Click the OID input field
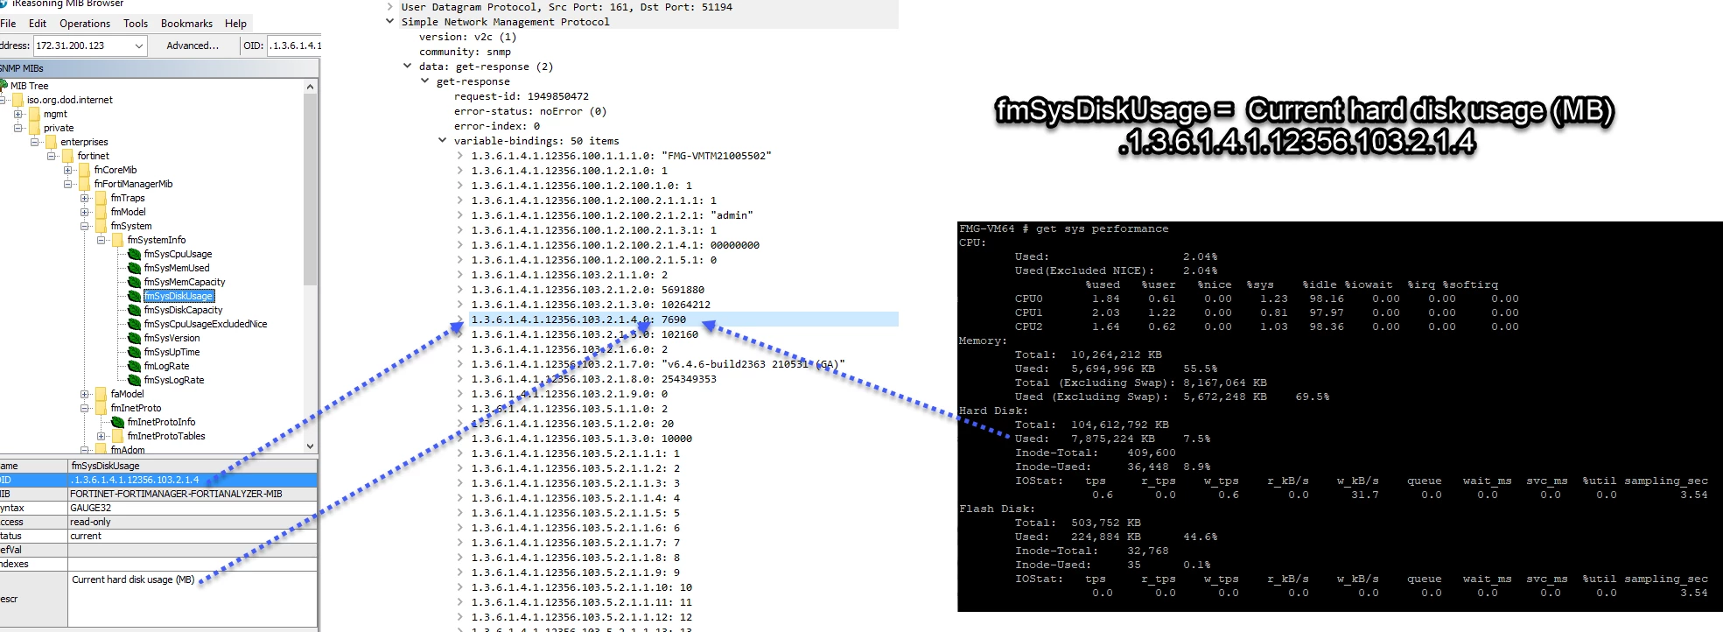Image resolution: width=1723 pixels, height=632 pixels. tap(295, 46)
